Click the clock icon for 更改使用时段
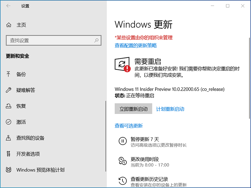Screen dimensions: 251x188 pos(122,161)
